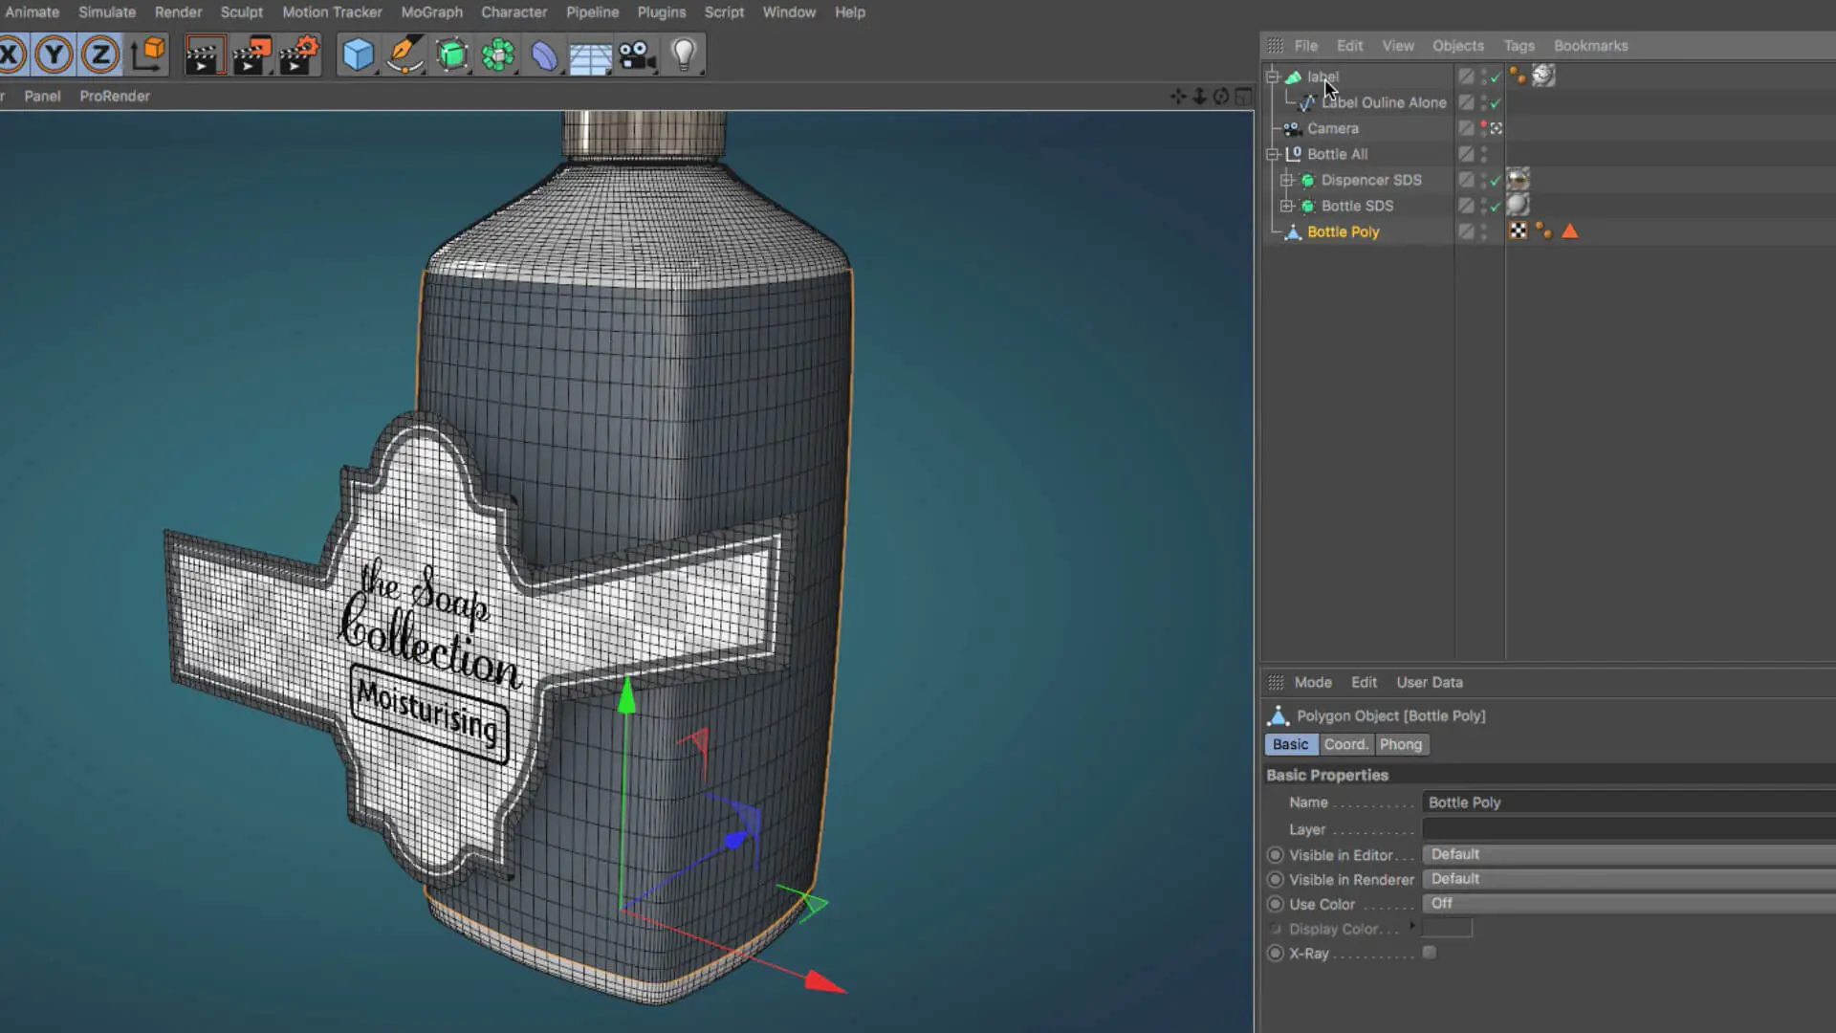Click the empty Layer field
Image resolution: width=1836 pixels, height=1033 pixels.
[1628, 829]
